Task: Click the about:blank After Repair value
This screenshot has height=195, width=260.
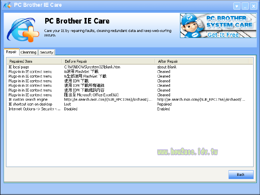Action: coord(167,67)
